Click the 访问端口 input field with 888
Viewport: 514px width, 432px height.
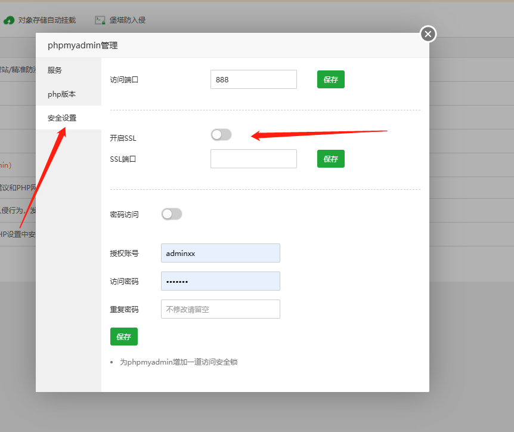coord(253,79)
